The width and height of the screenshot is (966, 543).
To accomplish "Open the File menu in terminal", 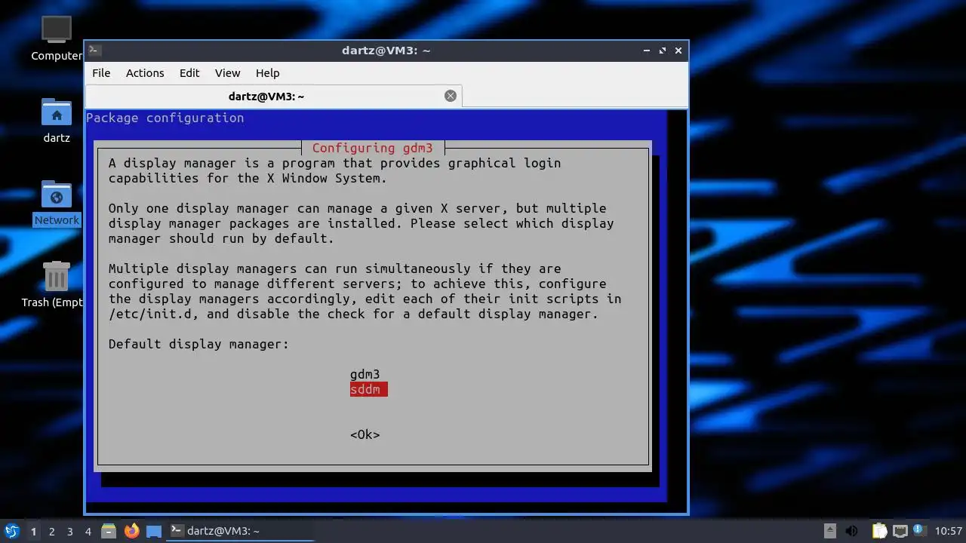I will tap(101, 73).
